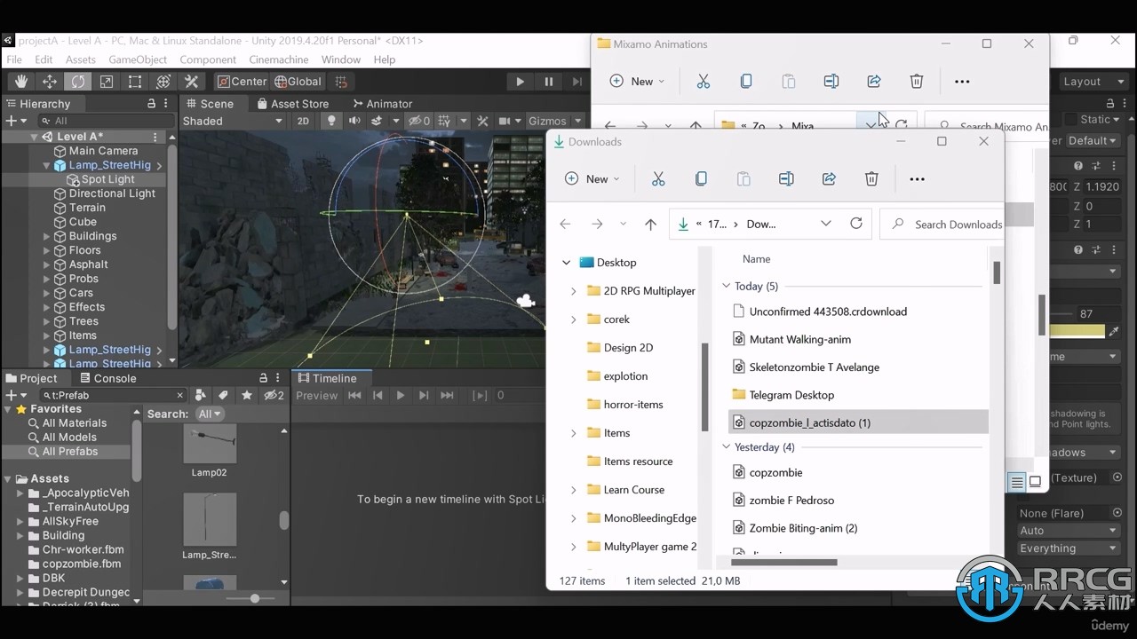Open Hierarchy create plus dropdown
Image resolution: width=1137 pixels, height=639 pixels.
tap(15, 121)
